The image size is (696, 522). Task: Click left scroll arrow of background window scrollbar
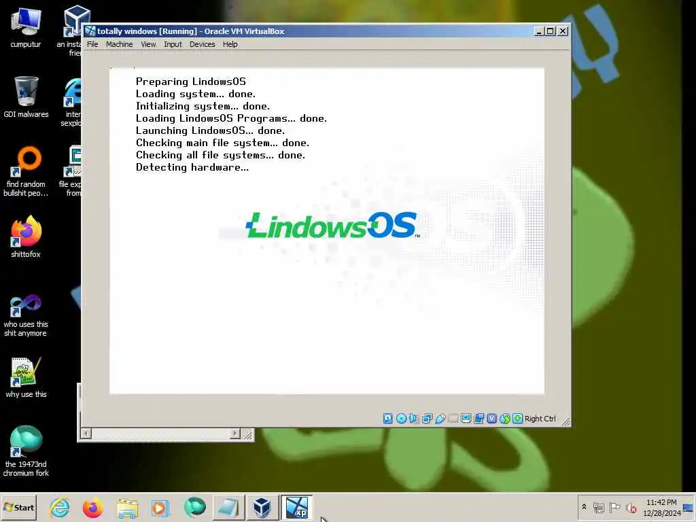(x=86, y=434)
